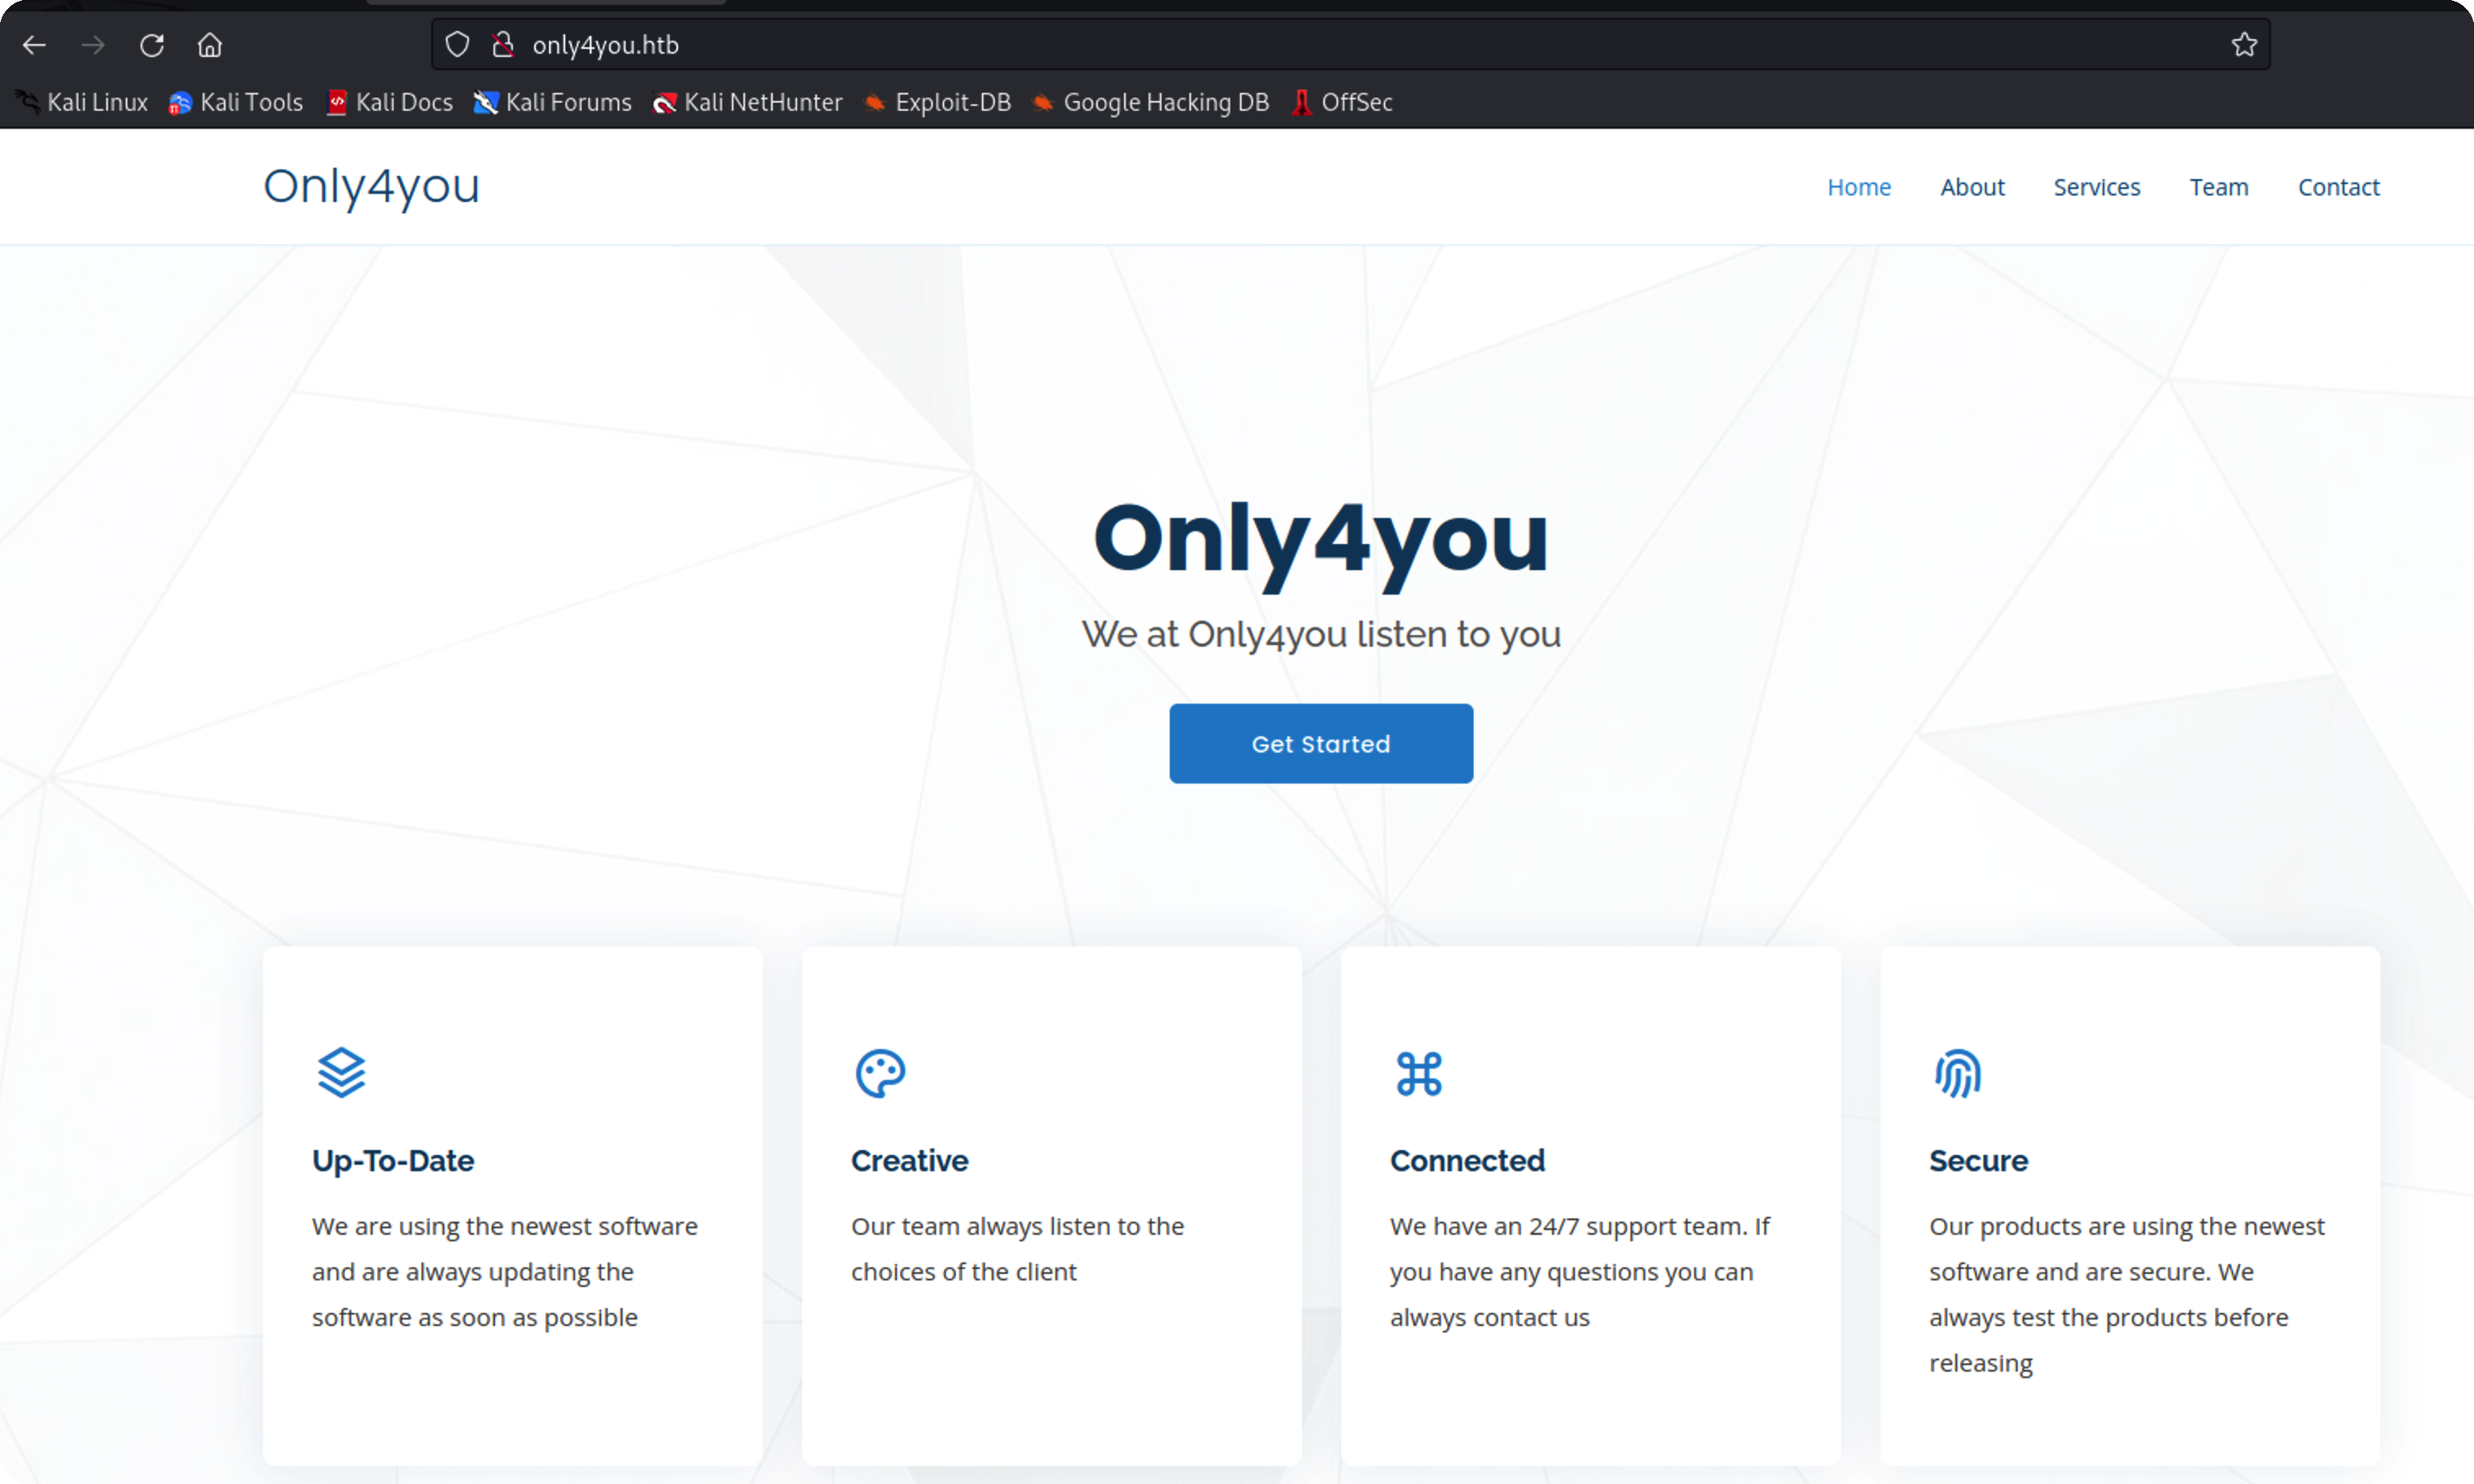
Task: Open the tracking protection shield icon
Action: click(x=457, y=45)
